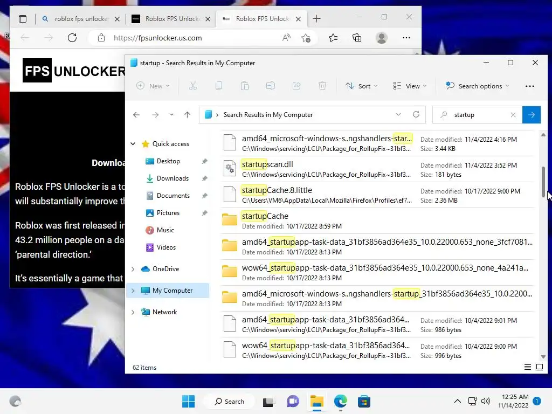Click the Paste icon in Explorer toolbar
Image resolution: width=552 pixels, height=414 pixels.
click(245, 86)
